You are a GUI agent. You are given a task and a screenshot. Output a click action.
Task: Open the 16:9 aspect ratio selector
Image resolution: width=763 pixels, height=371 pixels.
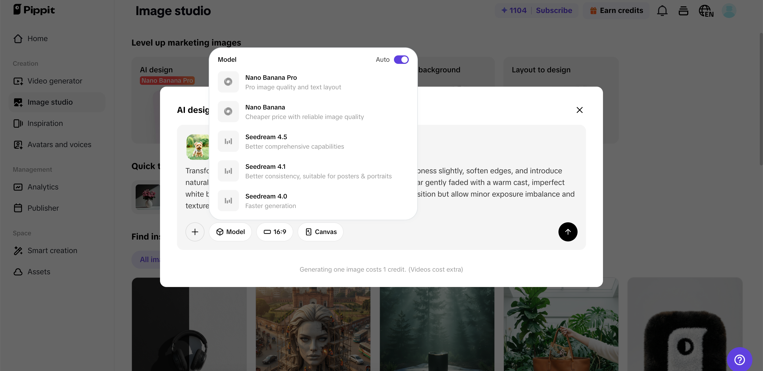pos(274,232)
